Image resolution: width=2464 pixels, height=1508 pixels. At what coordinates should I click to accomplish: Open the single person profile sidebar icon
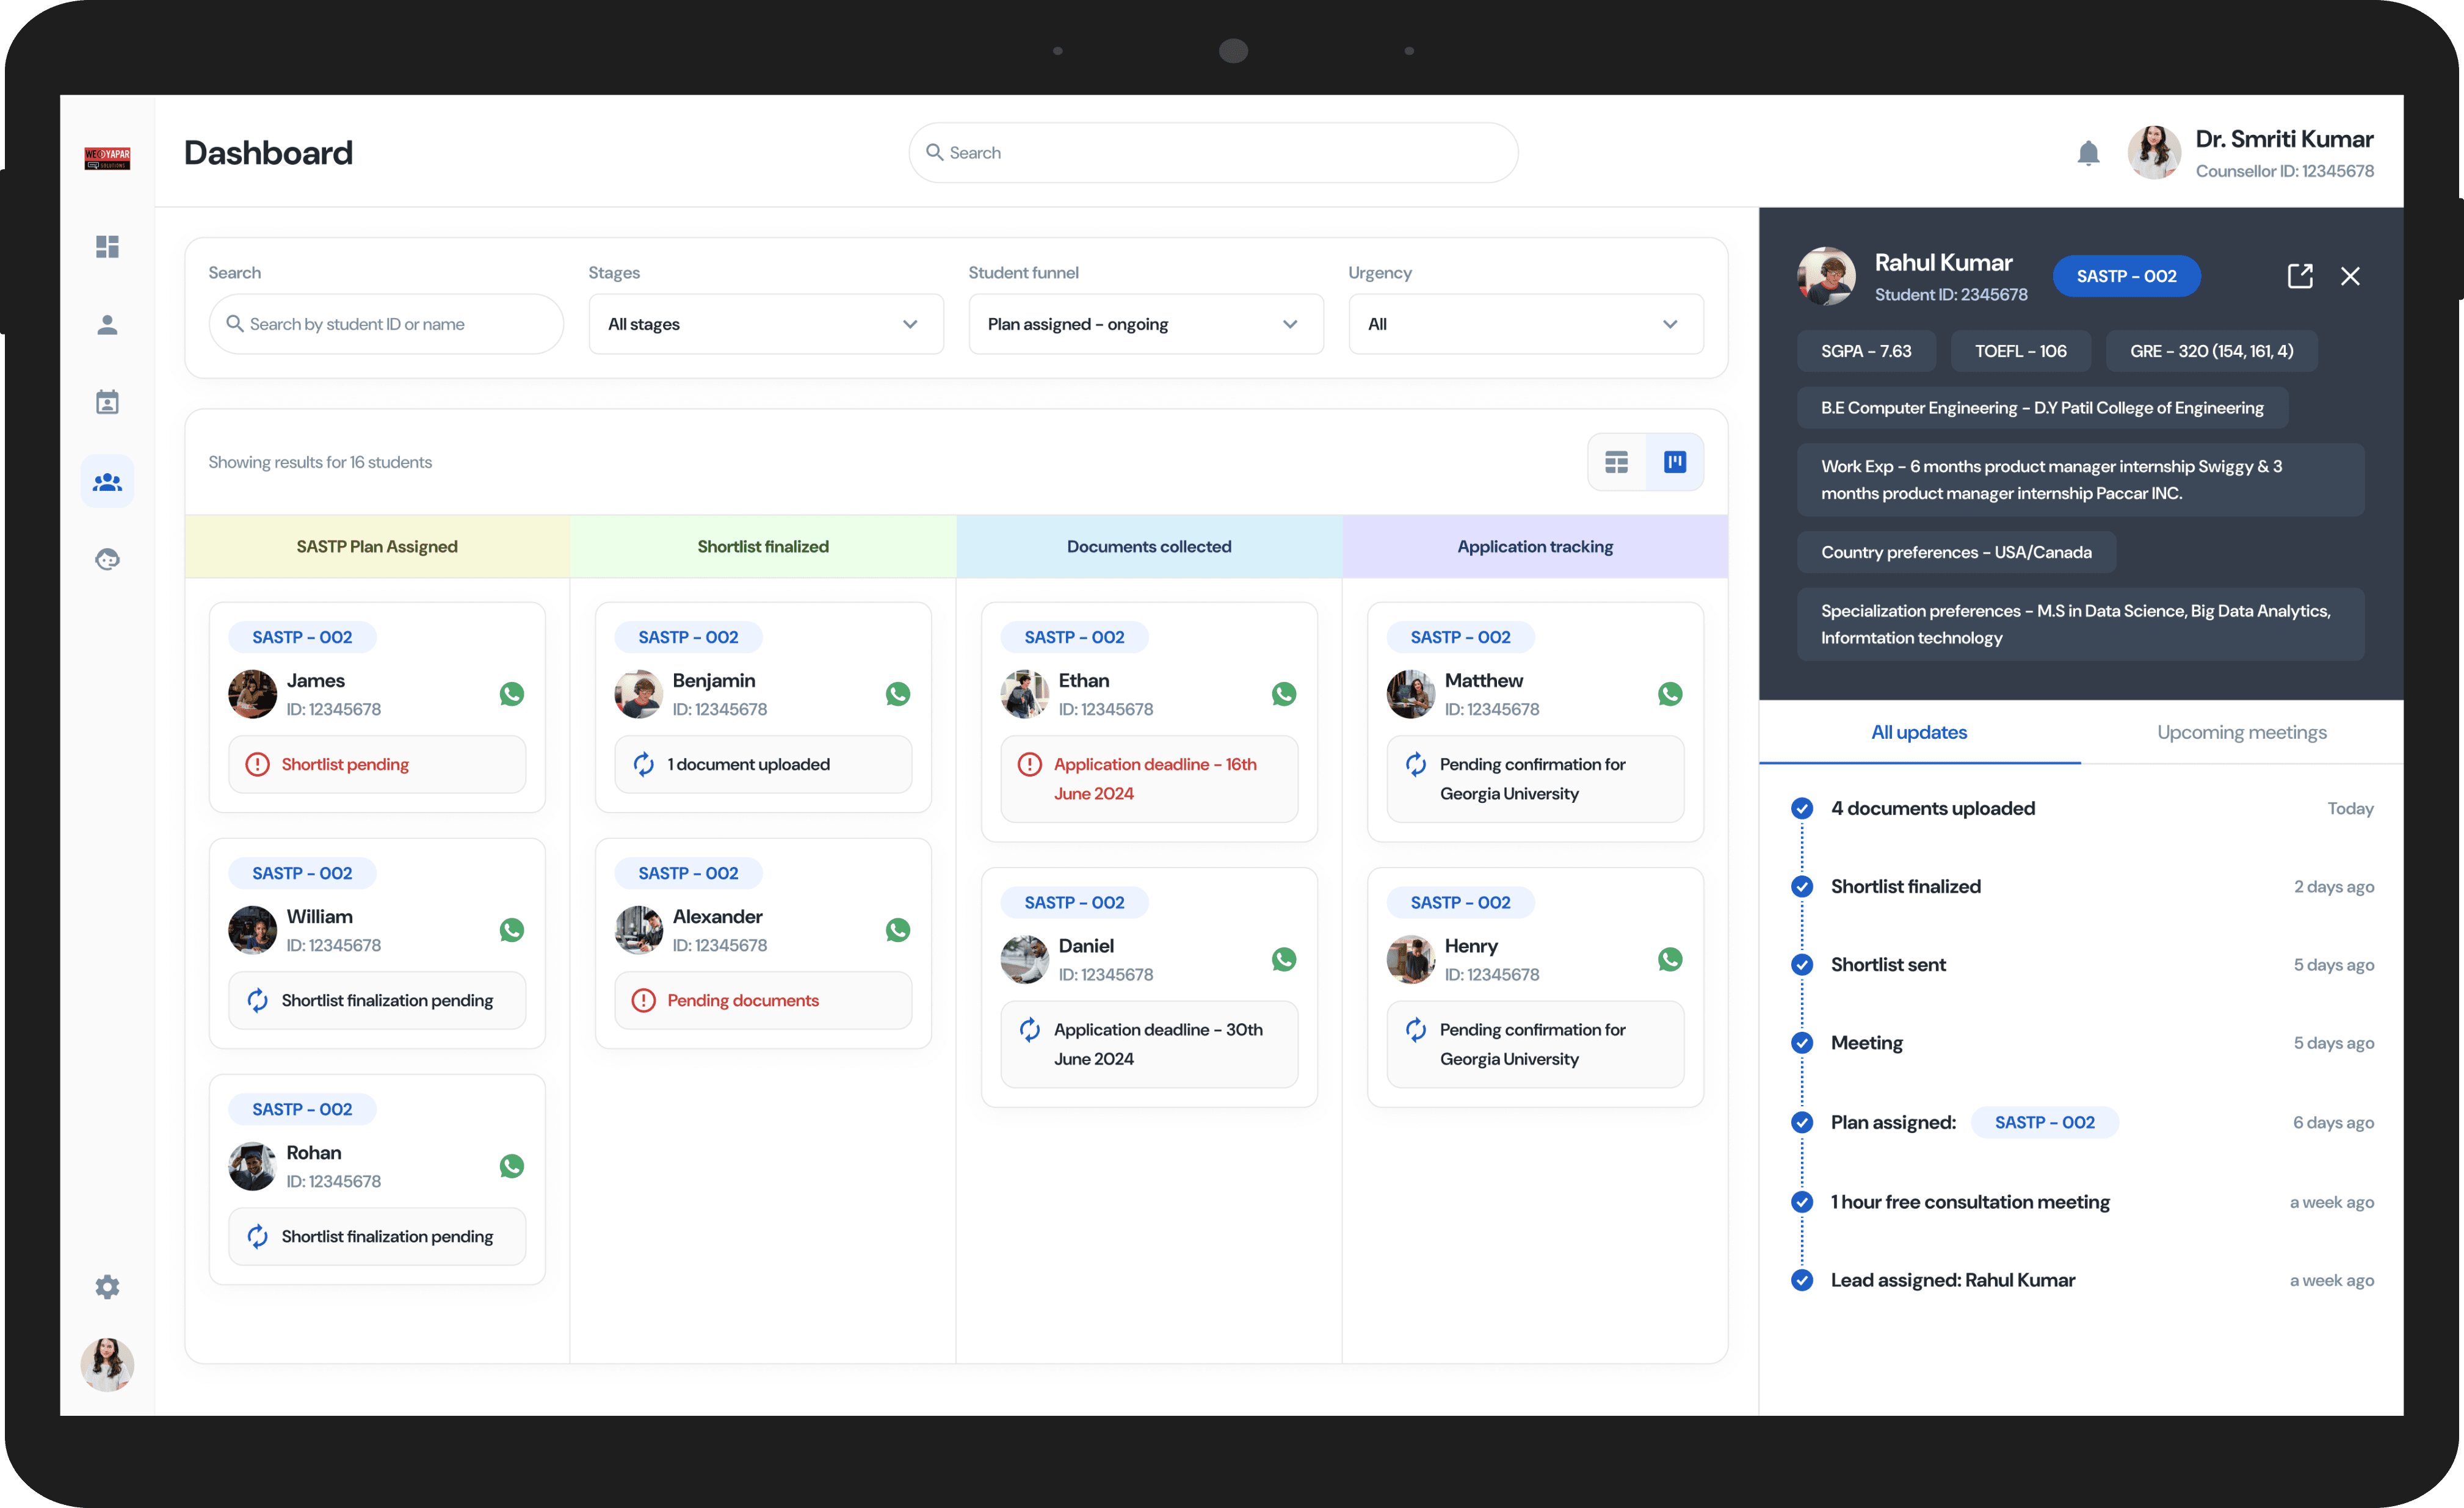[107, 325]
